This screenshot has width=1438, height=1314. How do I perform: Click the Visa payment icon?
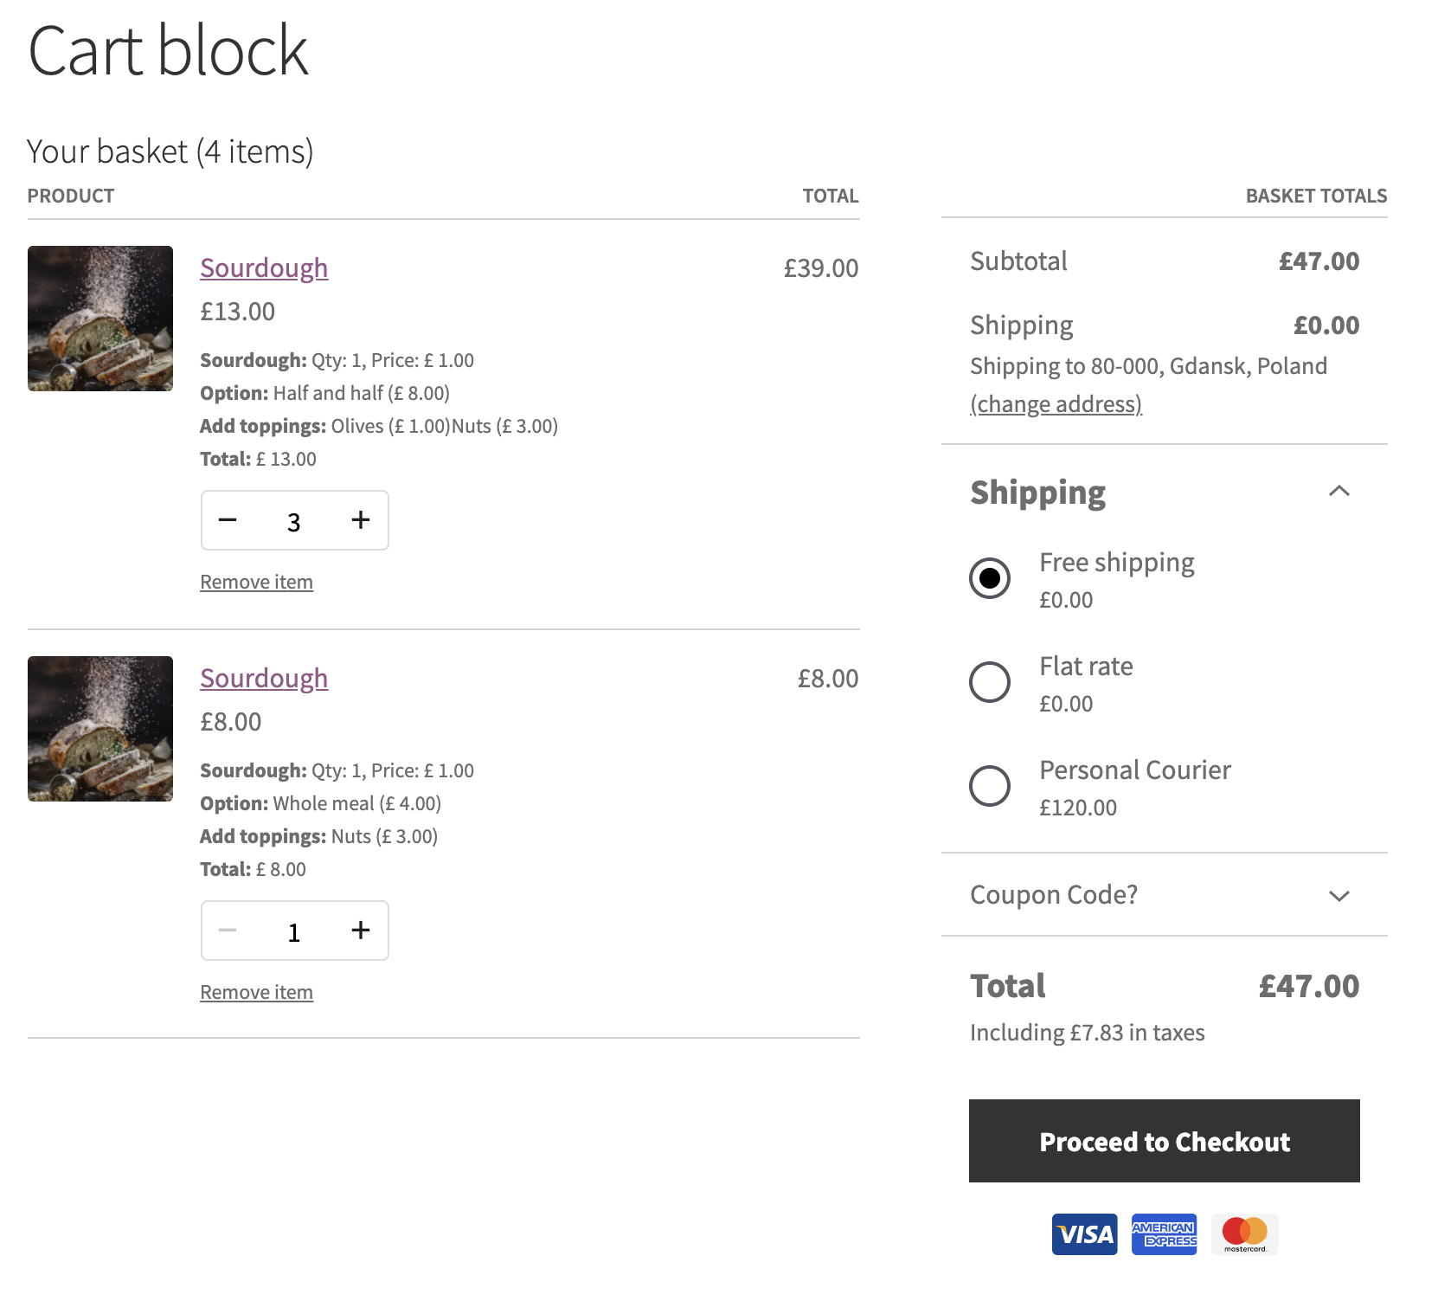pos(1084,1234)
